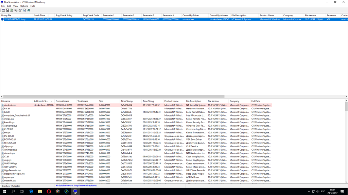Click the file icon next to hal.dll
The width and height of the screenshot is (348, 195).
tap(2, 109)
